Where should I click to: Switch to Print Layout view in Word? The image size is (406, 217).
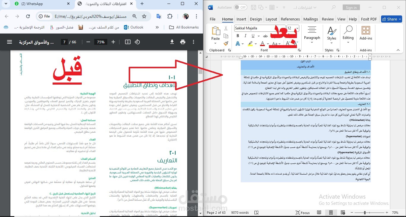coord(331,213)
